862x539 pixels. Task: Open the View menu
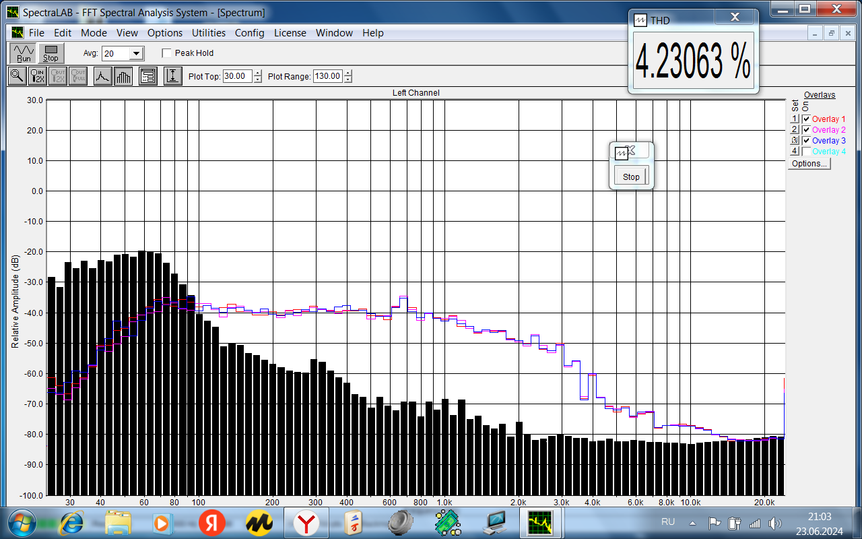pos(127,32)
